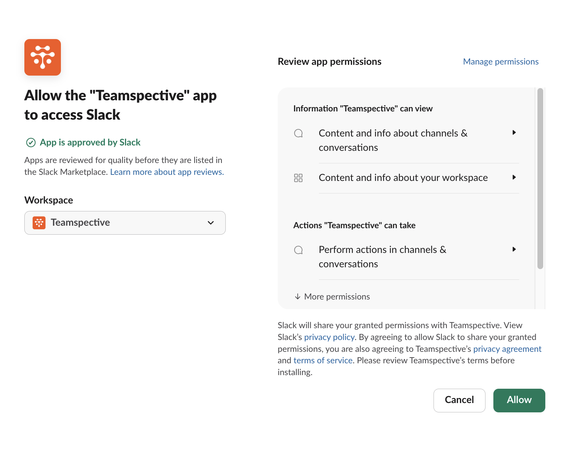Image resolution: width=579 pixels, height=455 pixels.
Task: Click the green approved checkmark icon
Action: 30,143
